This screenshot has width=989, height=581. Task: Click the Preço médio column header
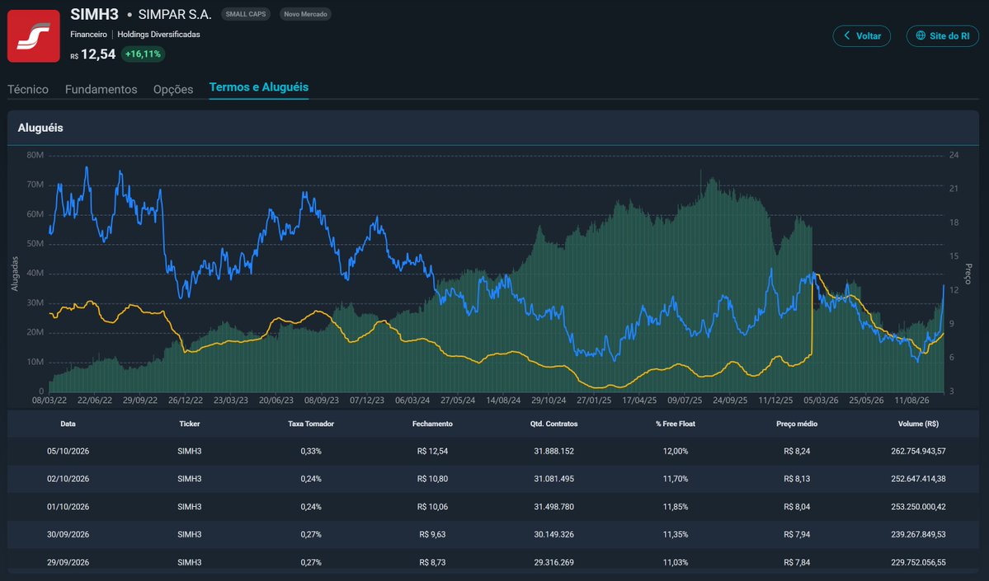click(x=797, y=424)
